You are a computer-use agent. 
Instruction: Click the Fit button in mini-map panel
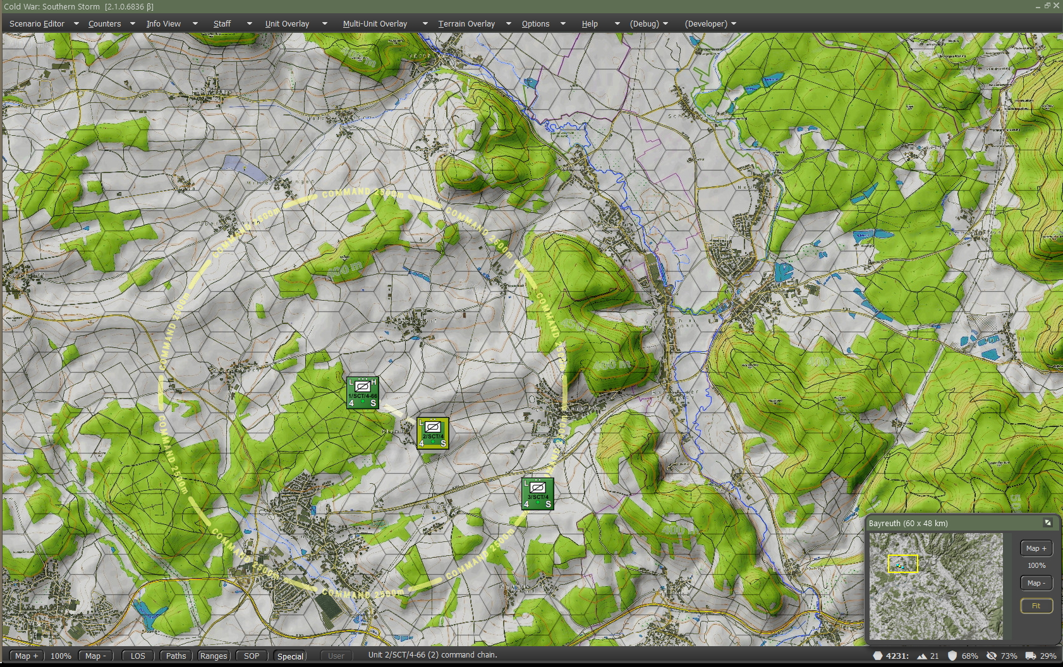(x=1036, y=606)
